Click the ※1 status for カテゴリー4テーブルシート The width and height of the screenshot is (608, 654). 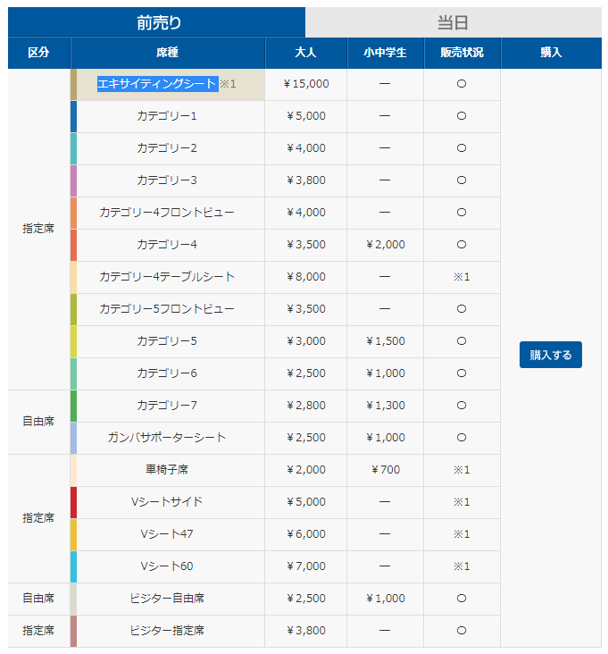462,276
